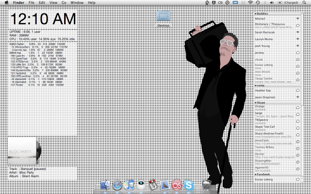The width and height of the screenshot is (311, 194).
Task: Open the Go menu
Action: tap(64, 2)
